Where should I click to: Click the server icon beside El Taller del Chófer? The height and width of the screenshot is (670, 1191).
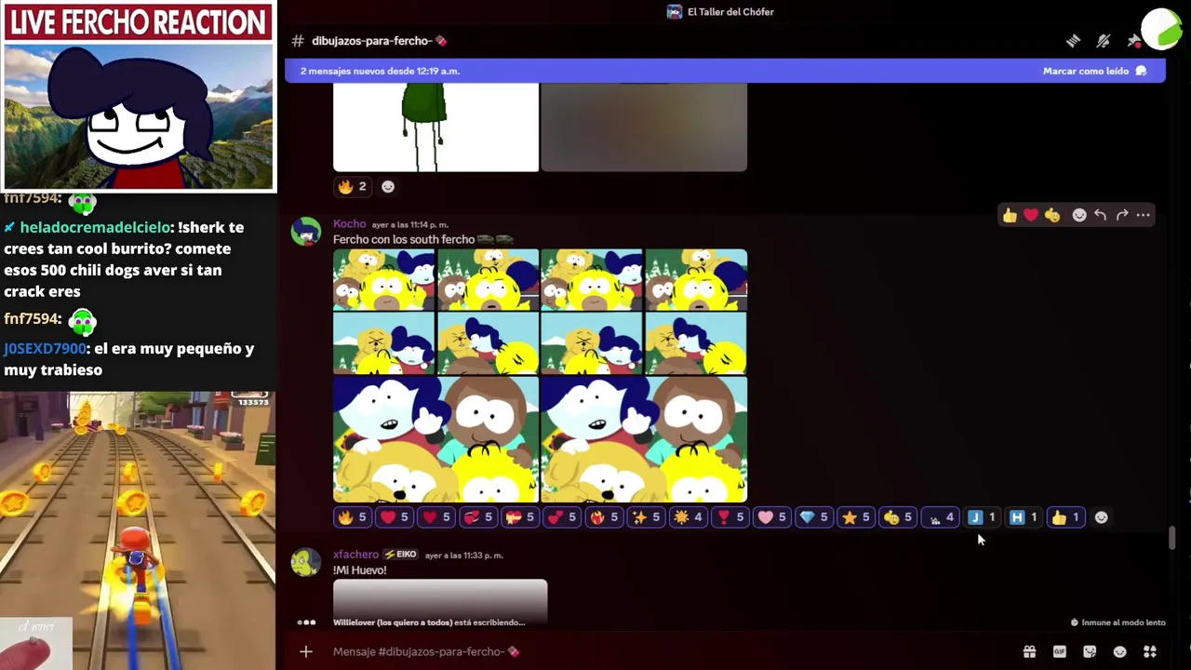tap(675, 12)
